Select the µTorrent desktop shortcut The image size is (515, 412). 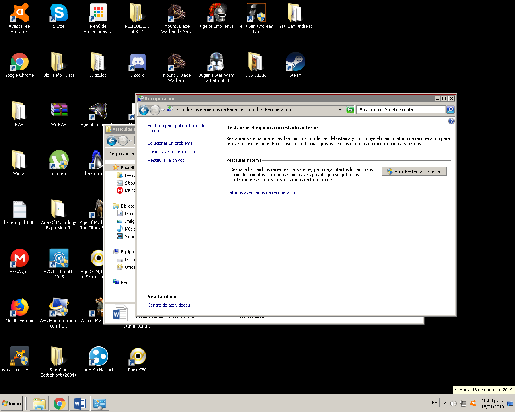click(x=59, y=163)
